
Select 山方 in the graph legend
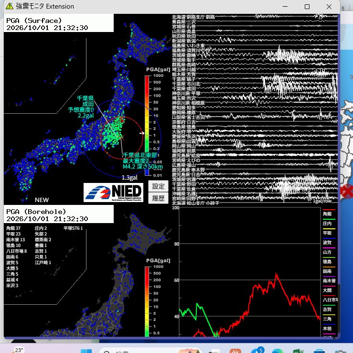point(327,252)
